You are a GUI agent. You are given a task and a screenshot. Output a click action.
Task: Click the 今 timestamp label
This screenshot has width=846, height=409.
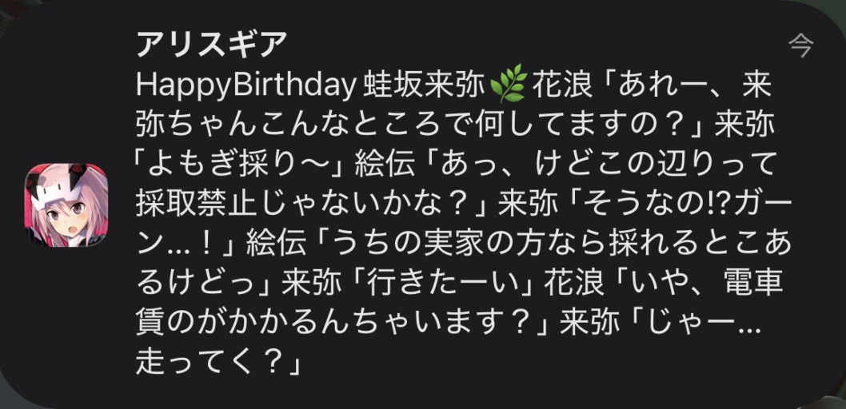click(801, 46)
